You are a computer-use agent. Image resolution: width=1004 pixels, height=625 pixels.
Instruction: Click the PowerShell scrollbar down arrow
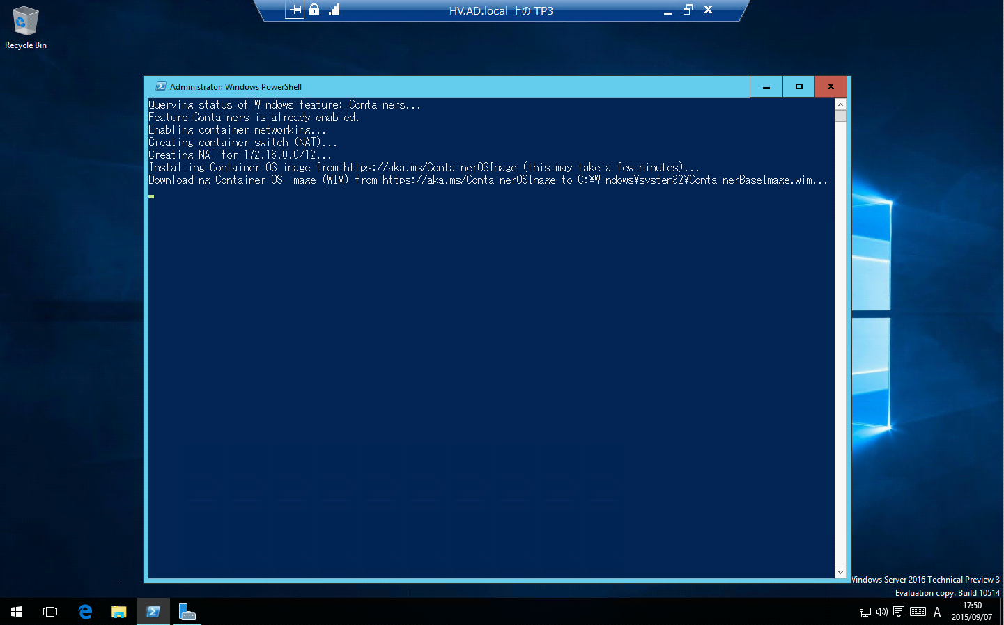coord(840,572)
